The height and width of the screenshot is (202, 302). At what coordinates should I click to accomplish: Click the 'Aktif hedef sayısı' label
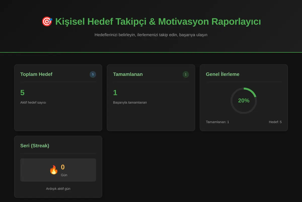click(x=33, y=103)
